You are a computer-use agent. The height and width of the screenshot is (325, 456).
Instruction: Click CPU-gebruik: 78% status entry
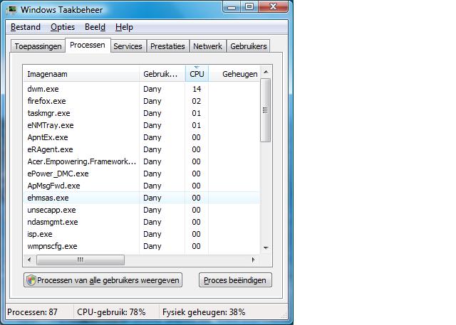[111, 312]
